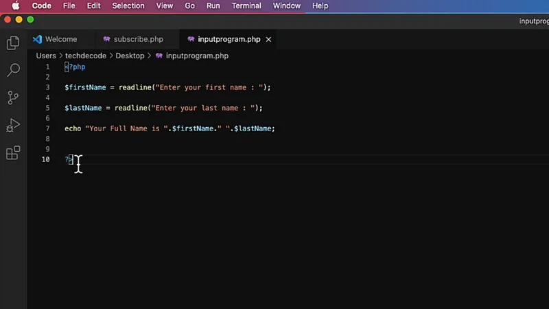Open the Source Control view

pyautogui.click(x=12, y=98)
